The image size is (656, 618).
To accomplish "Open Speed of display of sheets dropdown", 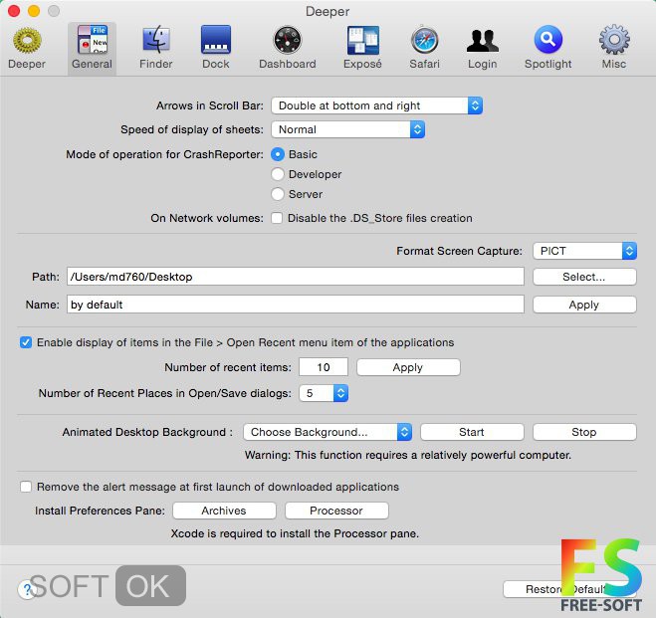I will click(x=348, y=129).
